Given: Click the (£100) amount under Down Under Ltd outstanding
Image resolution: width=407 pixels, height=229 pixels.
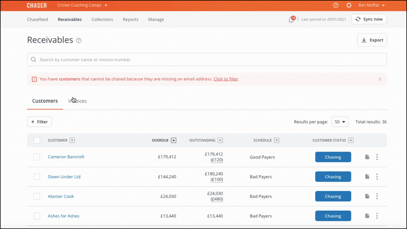Looking at the screenshot, I should click(217, 180).
